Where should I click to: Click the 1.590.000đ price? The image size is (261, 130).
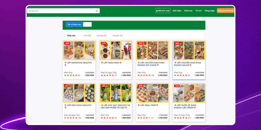coord(89,118)
